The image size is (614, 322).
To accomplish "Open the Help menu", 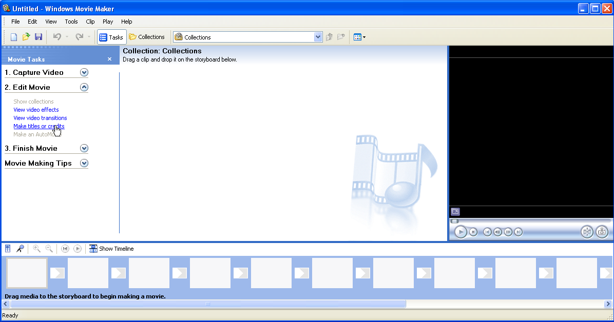I will [x=126, y=22].
